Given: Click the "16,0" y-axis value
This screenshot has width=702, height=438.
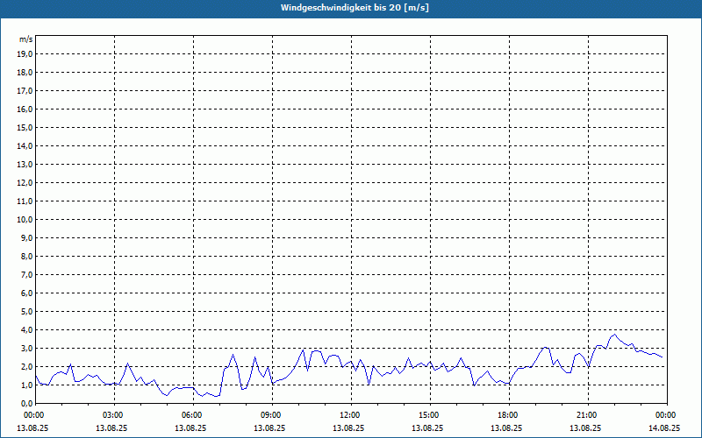Looking at the screenshot, I should [x=25, y=109].
